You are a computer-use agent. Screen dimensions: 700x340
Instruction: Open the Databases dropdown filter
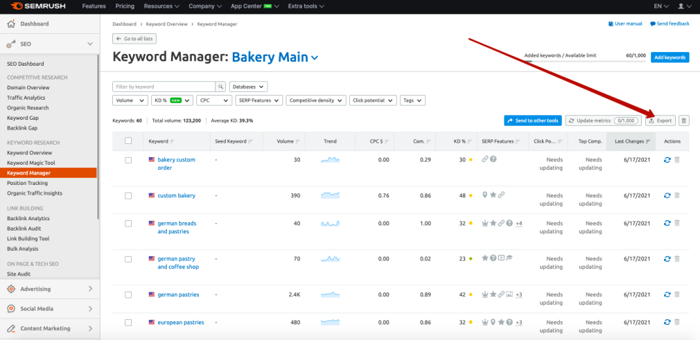(248, 87)
